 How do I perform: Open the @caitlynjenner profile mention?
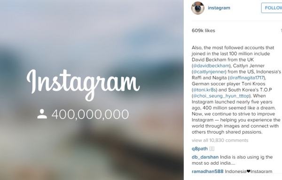tap(209, 72)
